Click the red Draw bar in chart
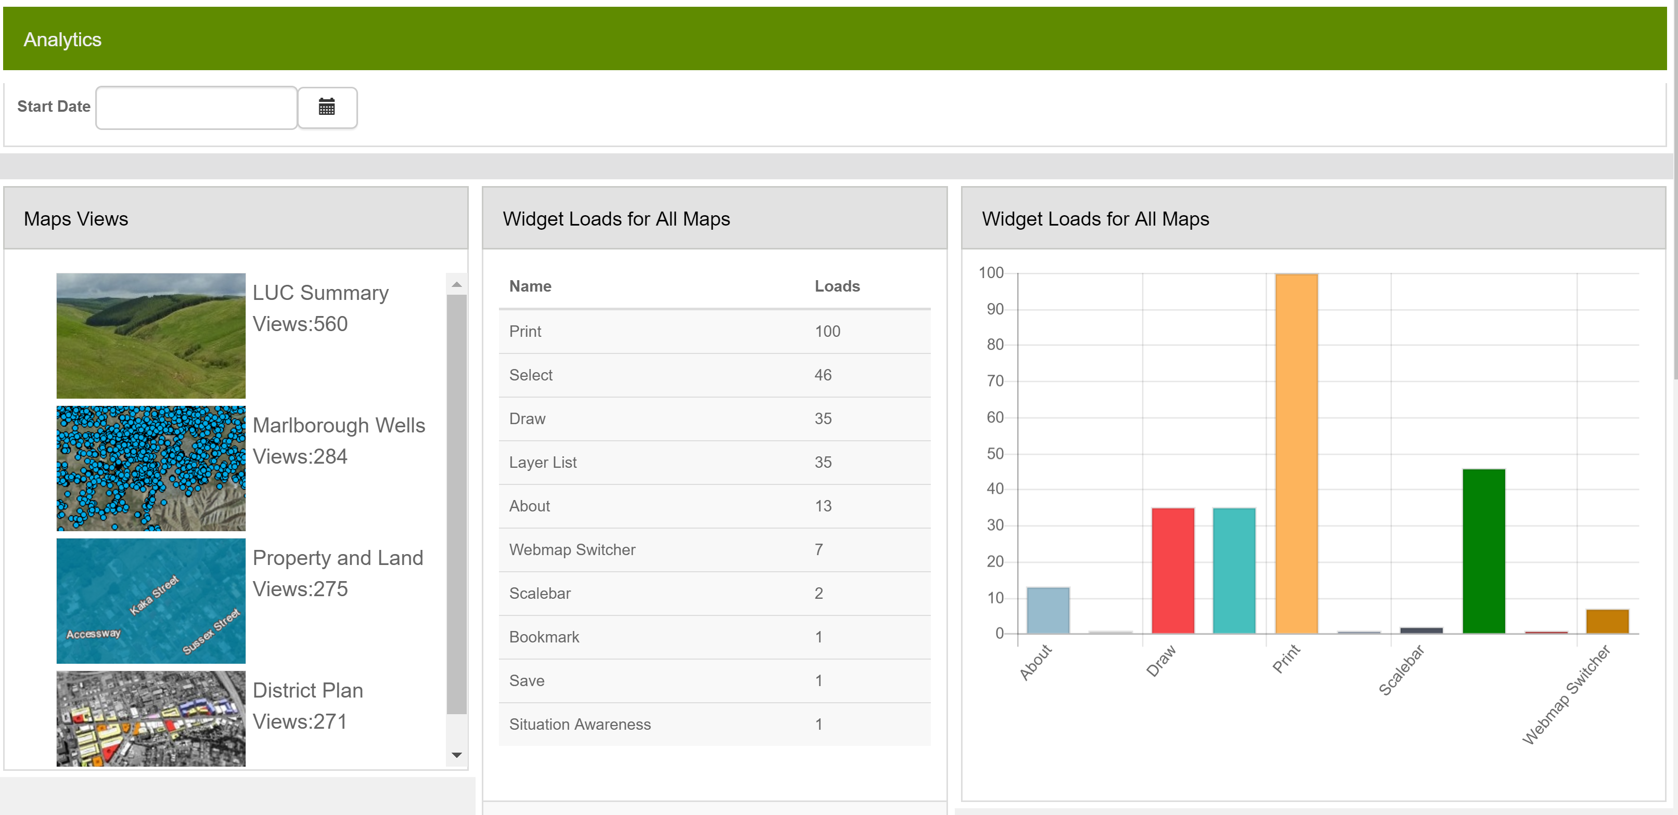1678x815 pixels. point(1172,570)
